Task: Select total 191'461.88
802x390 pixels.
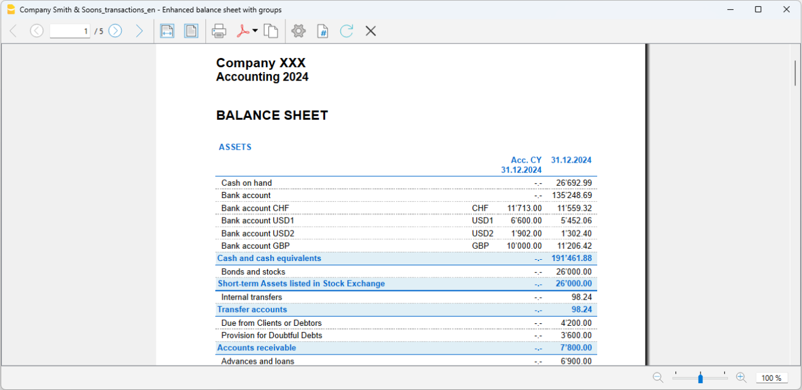Action: click(572, 259)
